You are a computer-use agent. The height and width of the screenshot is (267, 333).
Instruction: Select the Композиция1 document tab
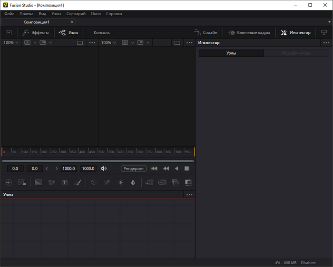tap(36, 22)
